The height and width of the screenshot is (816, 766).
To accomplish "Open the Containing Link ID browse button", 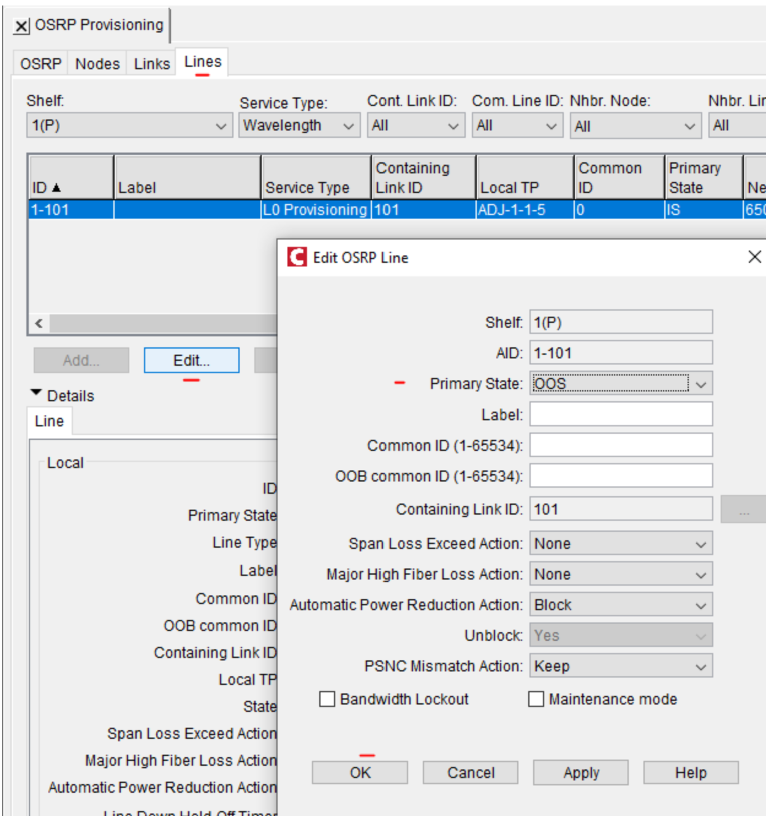I will (x=743, y=508).
